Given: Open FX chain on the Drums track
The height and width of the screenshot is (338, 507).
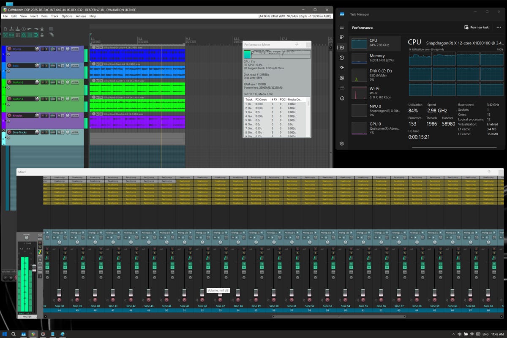Looking at the screenshot, I should [x=59, y=49].
